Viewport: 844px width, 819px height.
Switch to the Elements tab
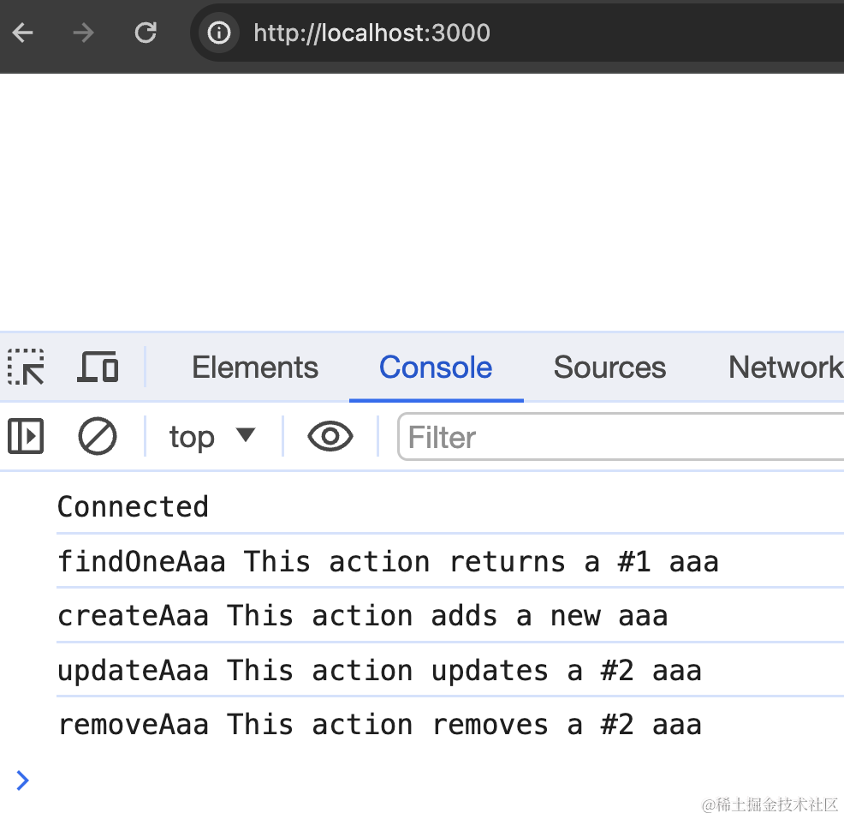tap(255, 368)
